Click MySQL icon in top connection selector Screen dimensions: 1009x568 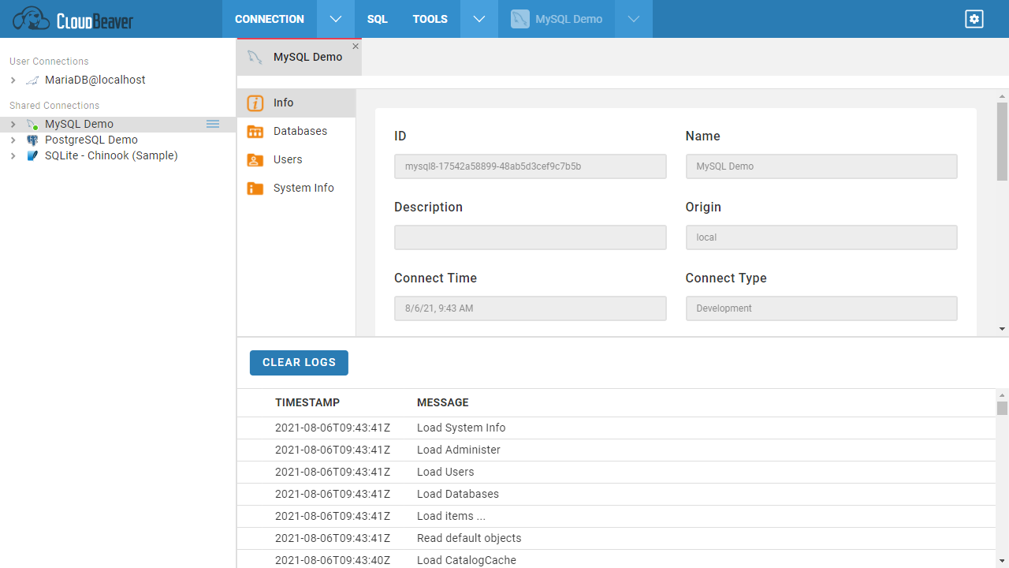519,19
